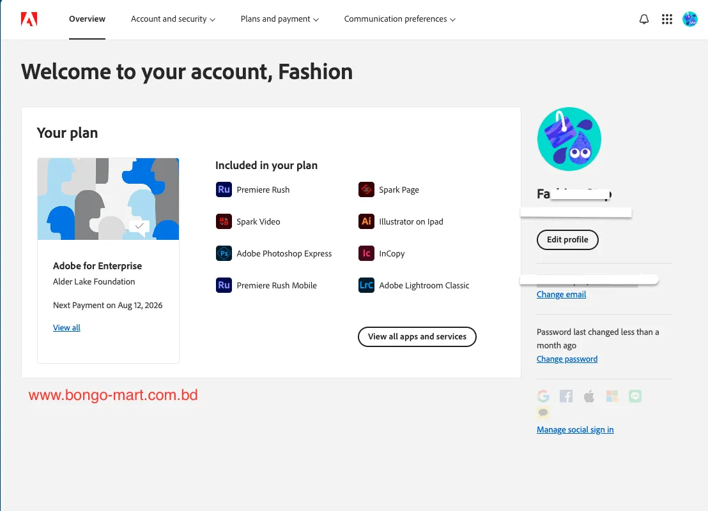Expand the Account and security dropdown

click(173, 19)
